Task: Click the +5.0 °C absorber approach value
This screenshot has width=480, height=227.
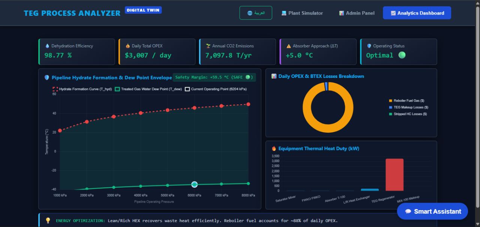Action: (299, 55)
